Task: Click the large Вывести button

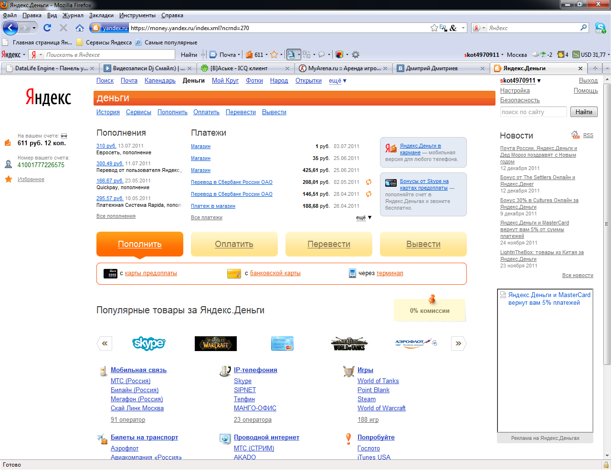Action: [423, 244]
